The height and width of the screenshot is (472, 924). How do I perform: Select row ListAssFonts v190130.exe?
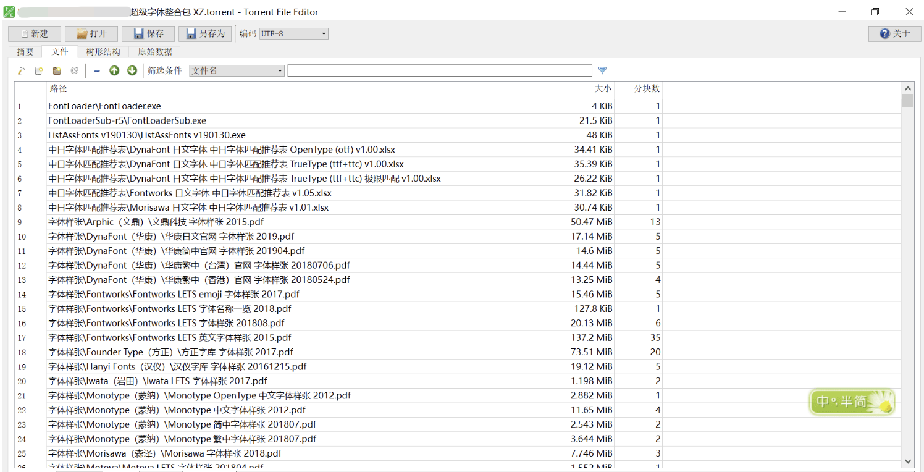458,135
